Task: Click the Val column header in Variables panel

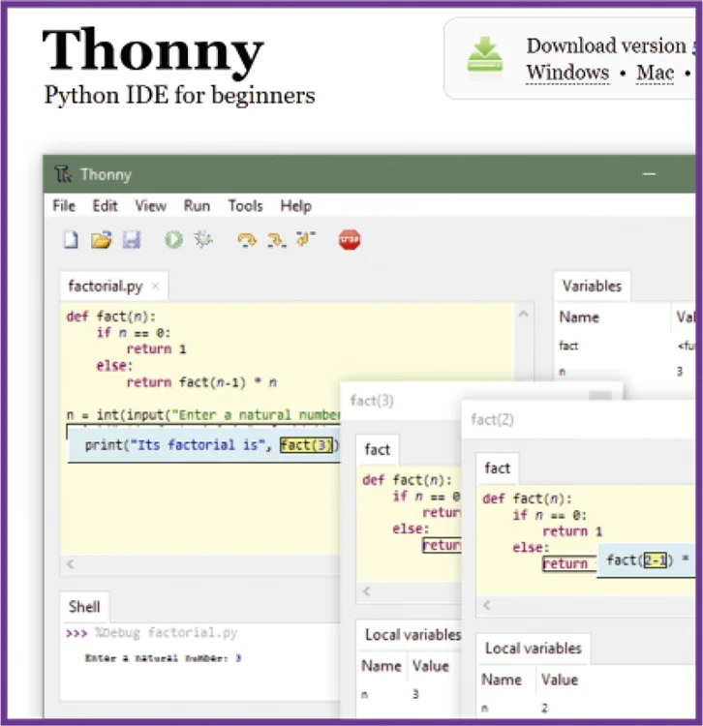Action: point(686,318)
